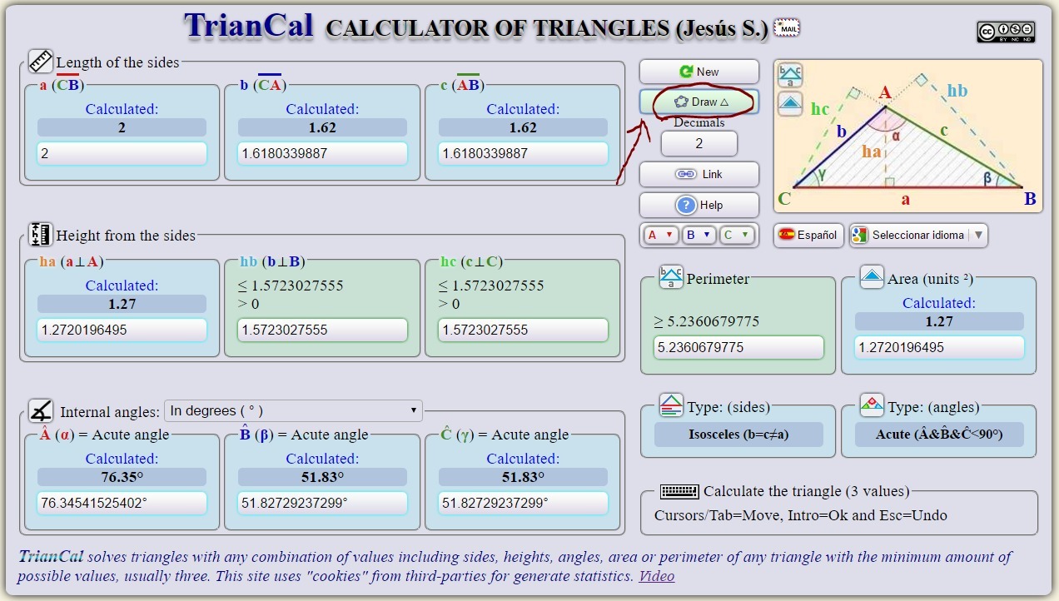Click the angle A (α) input field
Image resolution: width=1059 pixels, height=601 pixels.
(122, 503)
